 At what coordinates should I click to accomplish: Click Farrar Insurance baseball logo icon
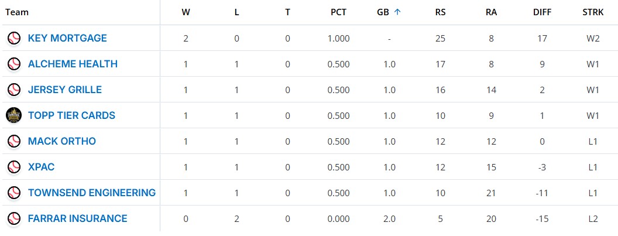tap(13, 219)
